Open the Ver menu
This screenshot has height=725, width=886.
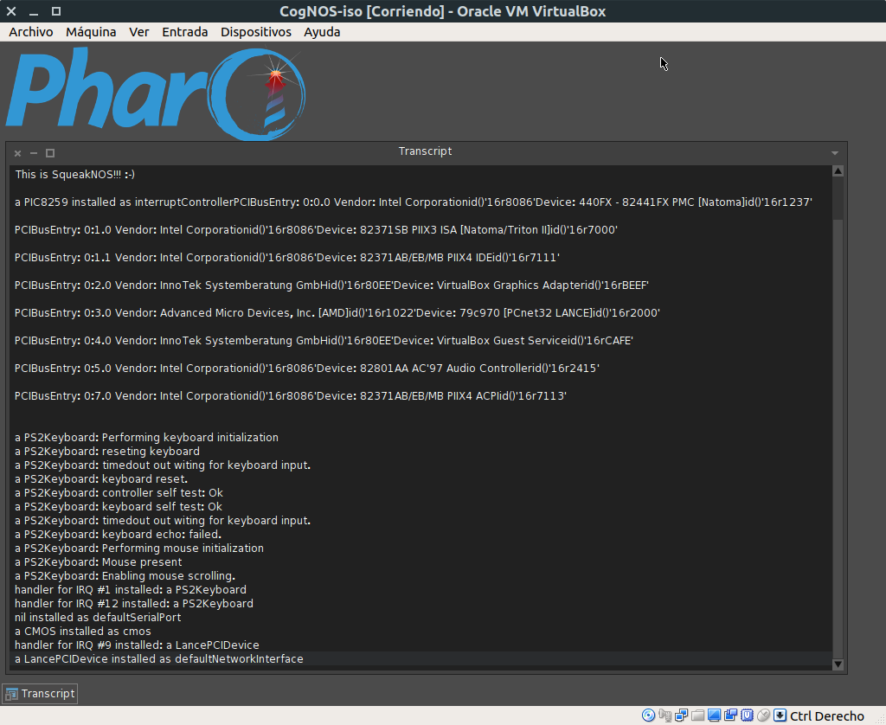coord(139,32)
